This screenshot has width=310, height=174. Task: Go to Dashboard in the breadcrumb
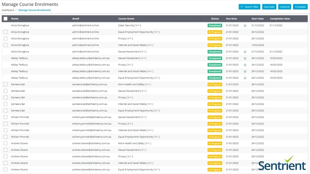point(8,10)
